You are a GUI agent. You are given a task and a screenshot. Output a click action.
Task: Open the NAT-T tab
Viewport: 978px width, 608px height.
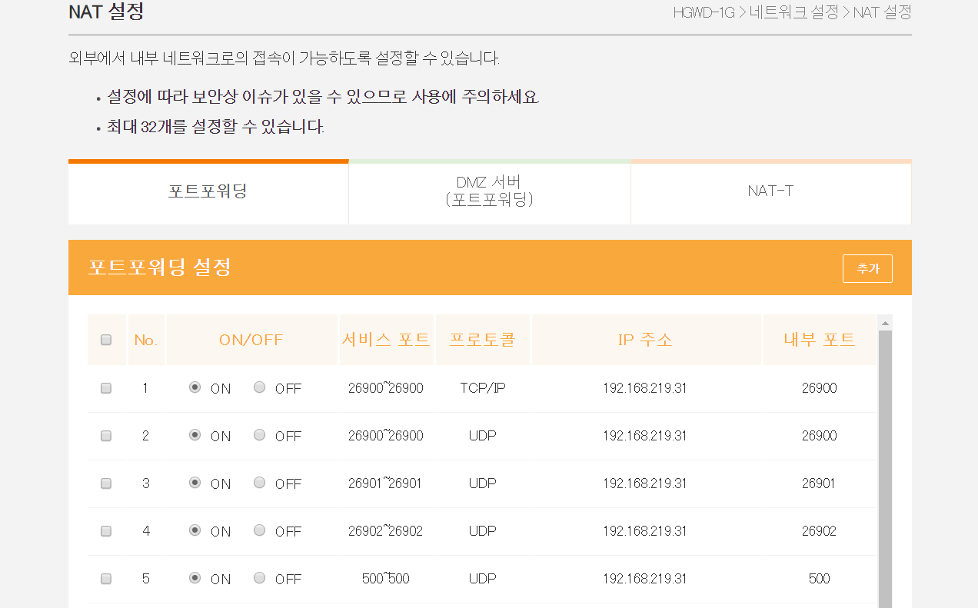click(770, 191)
